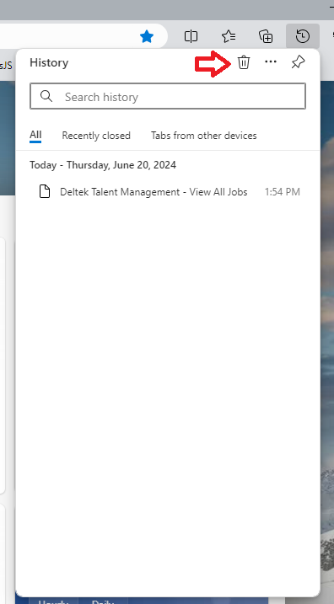Open the Favorites list icon

coord(229,36)
